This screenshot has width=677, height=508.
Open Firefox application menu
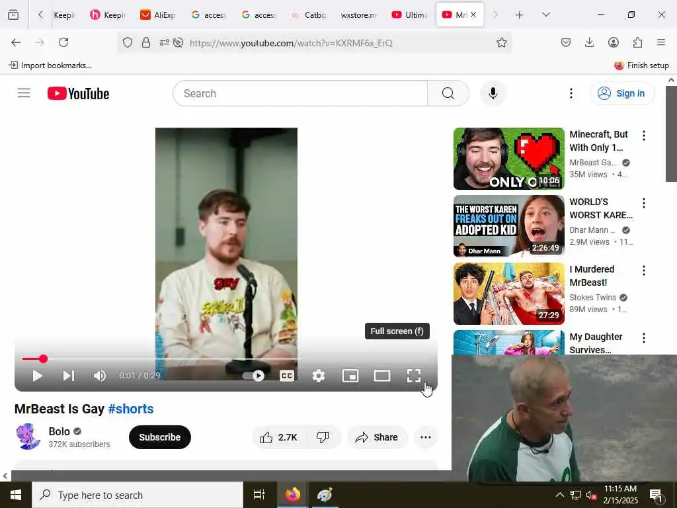click(x=661, y=42)
